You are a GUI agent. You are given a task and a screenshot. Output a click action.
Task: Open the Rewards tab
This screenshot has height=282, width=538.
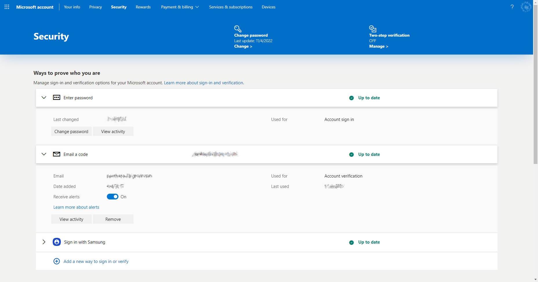[143, 7]
